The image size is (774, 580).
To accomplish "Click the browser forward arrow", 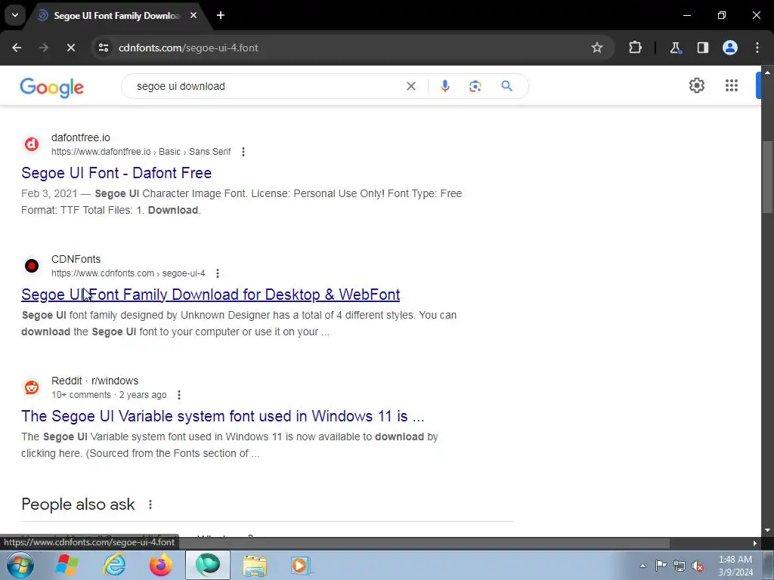I will click(44, 48).
